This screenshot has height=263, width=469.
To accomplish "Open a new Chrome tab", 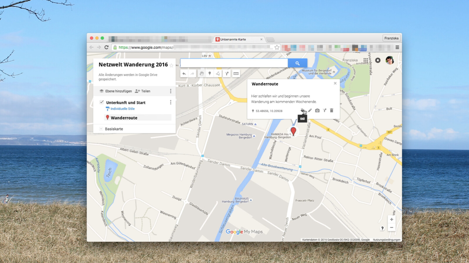I will [x=270, y=39].
